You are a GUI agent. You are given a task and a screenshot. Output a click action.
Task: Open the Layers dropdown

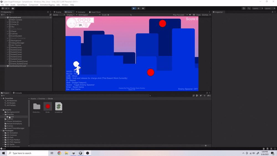click(258, 8)
